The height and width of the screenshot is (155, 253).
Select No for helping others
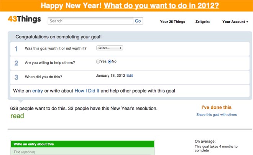[110, 61]
